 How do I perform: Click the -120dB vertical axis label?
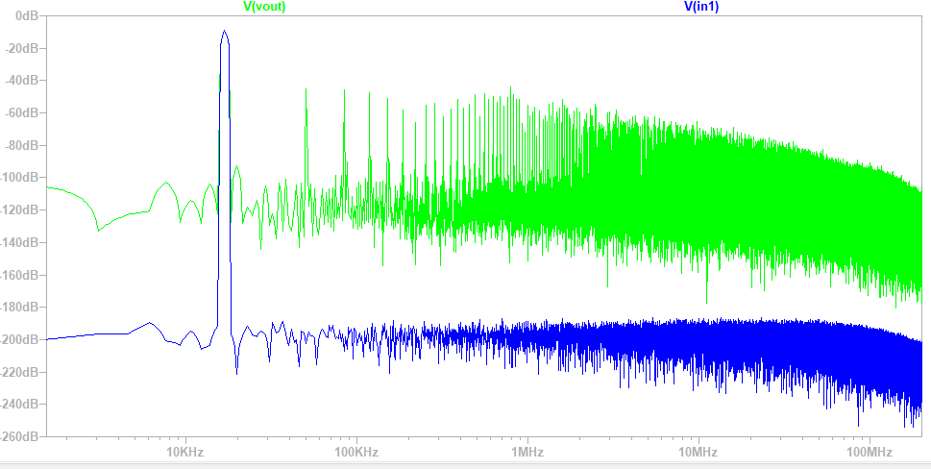20,210
